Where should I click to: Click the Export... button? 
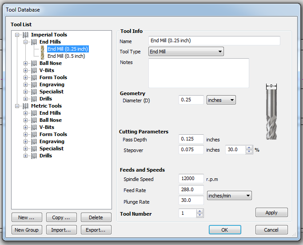coord(96,230)
